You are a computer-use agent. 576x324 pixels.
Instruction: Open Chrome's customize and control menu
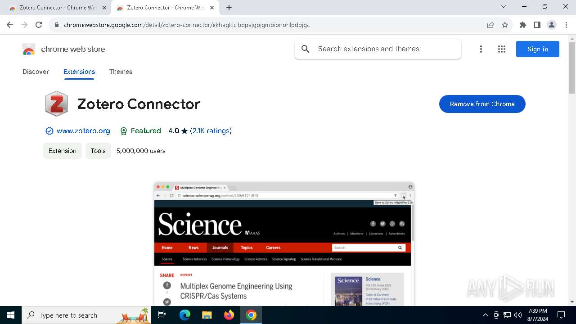coord(567,25)
